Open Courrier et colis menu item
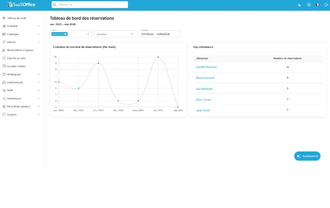This screenshot has height=208, width=330. point(16,58)
